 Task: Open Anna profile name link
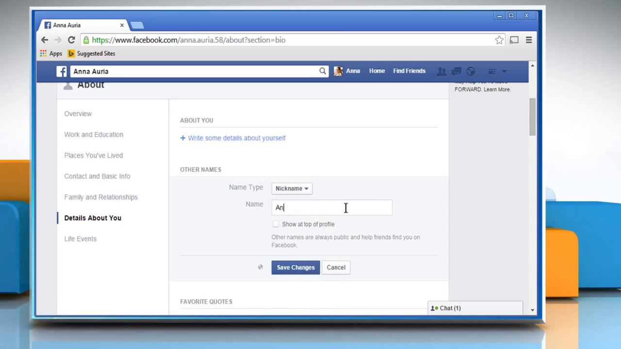coord(353,71)
